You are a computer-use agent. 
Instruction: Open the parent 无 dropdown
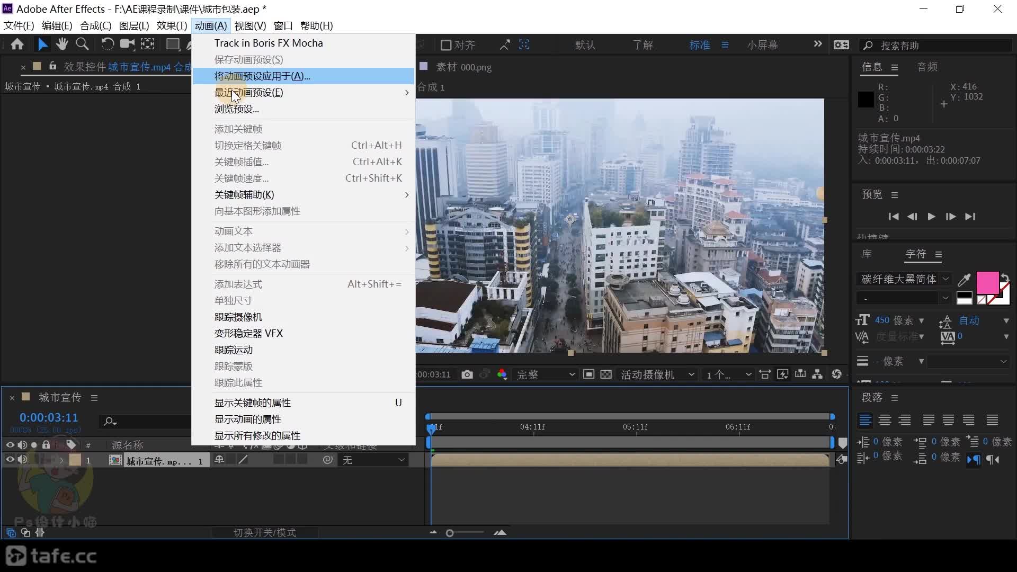pyautogui.click(x=373, y=460)
